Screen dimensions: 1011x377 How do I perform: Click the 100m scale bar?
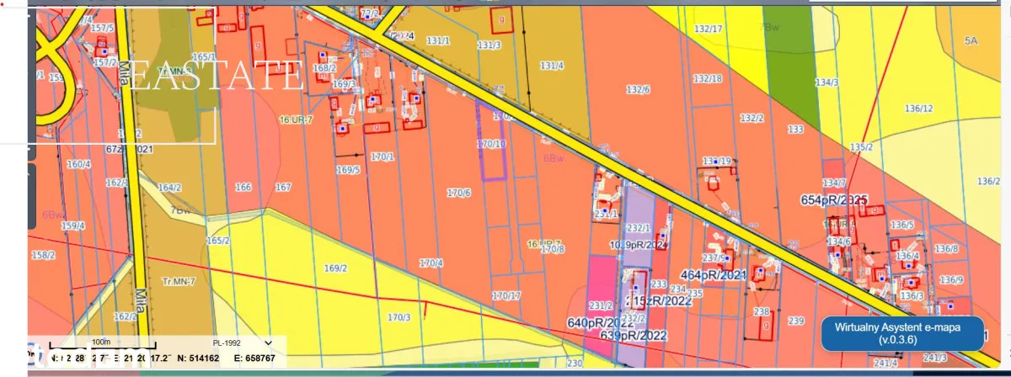[x=101, y=345]
